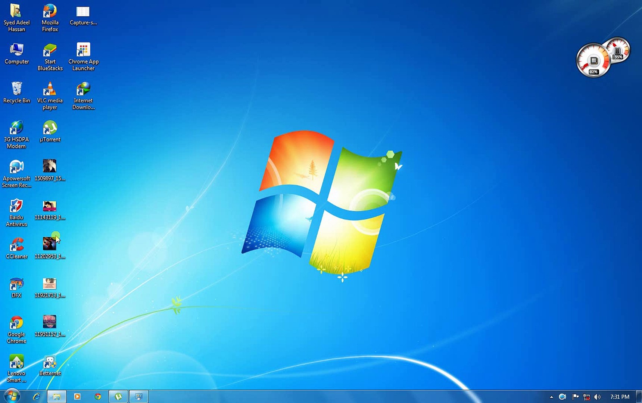Select the Google Chrome desktop shortcut
Viewport: 642px width, 403px height.
pos(16,330)
